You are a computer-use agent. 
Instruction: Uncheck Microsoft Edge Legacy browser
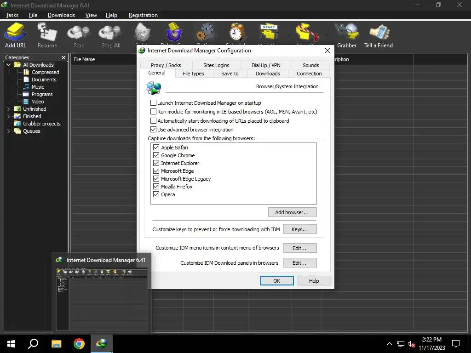pos(156,179)
